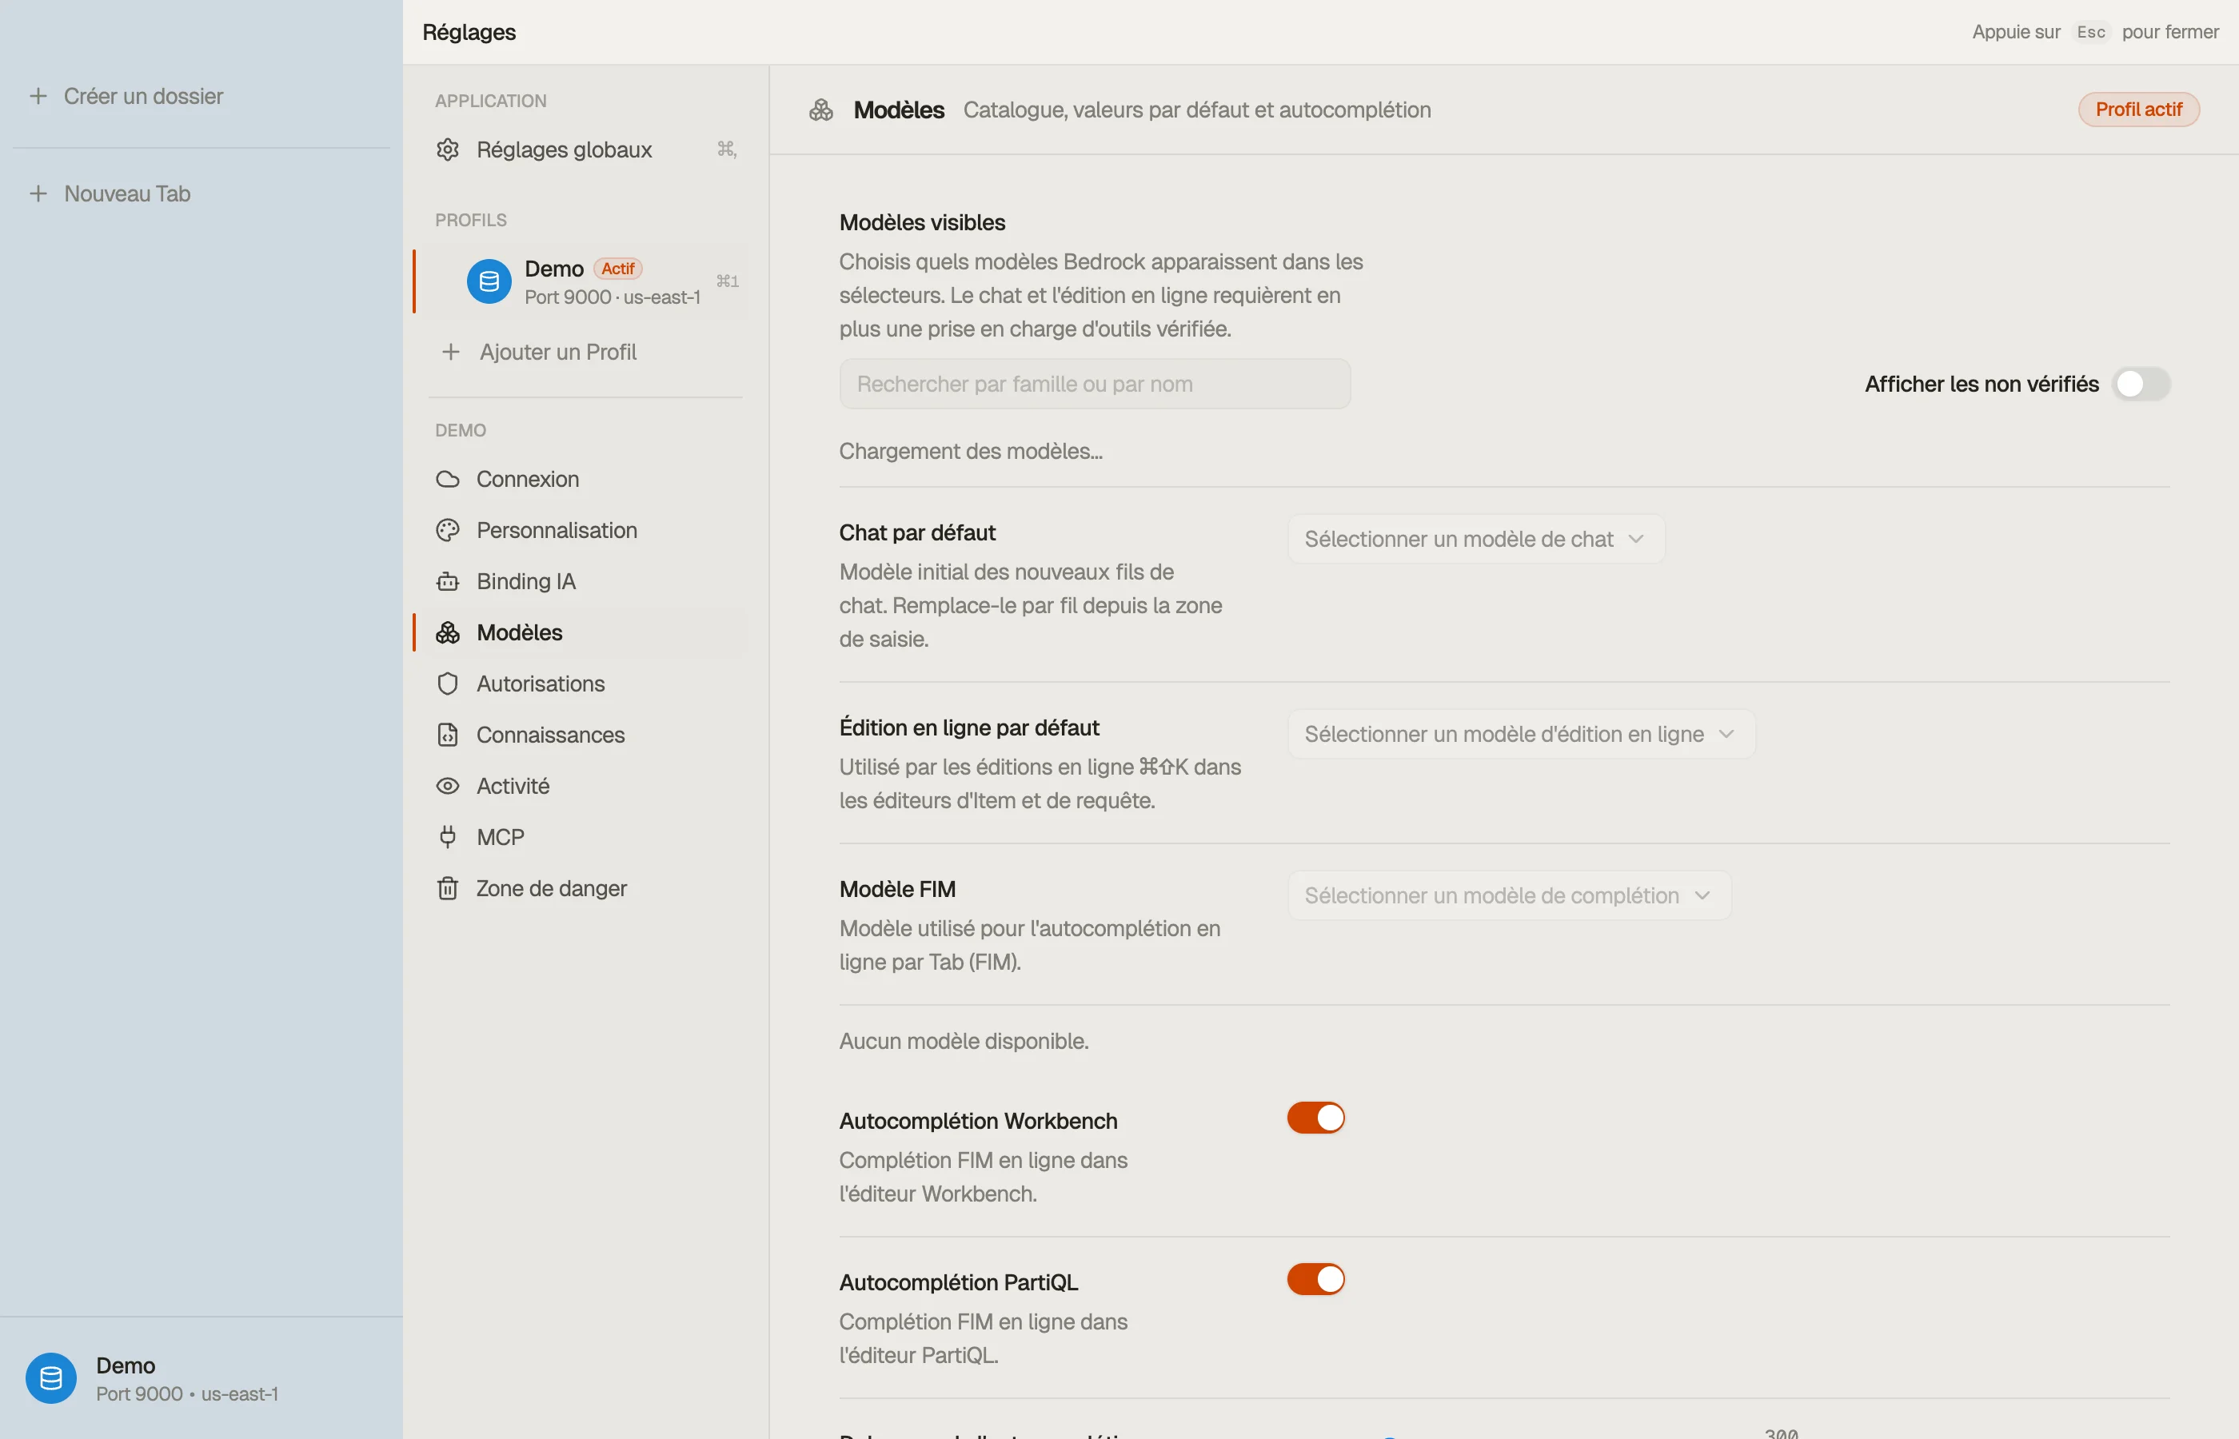The image size is (2239, 1439).
Task: Click the eye icon beside Activité
Action: tap(448, 786)
